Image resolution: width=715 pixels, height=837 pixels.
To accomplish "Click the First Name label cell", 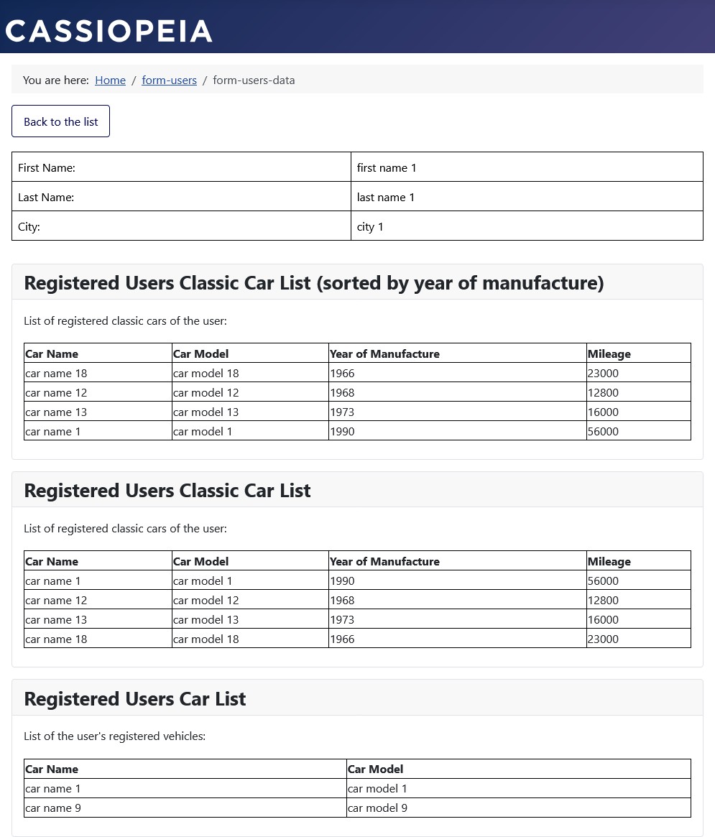I will point(47,167).
